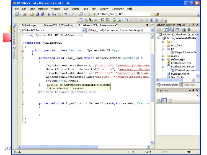The height and width of the screenshot is (155, 207).
Task: Refresh the Solution Explorer tree
Action: 166,30
